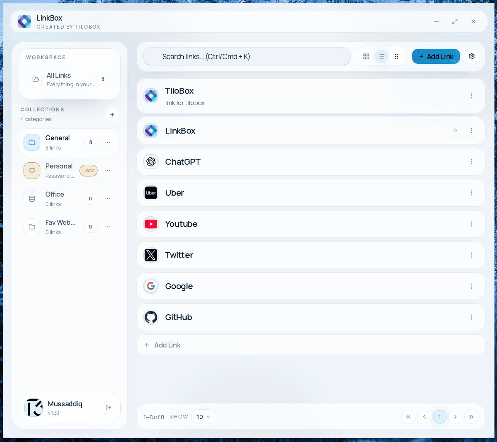Image resolution: width=497 pixels, height=442 pixels.
Task: Create a new collection with the plus icon
Action: tap(112, 115)
